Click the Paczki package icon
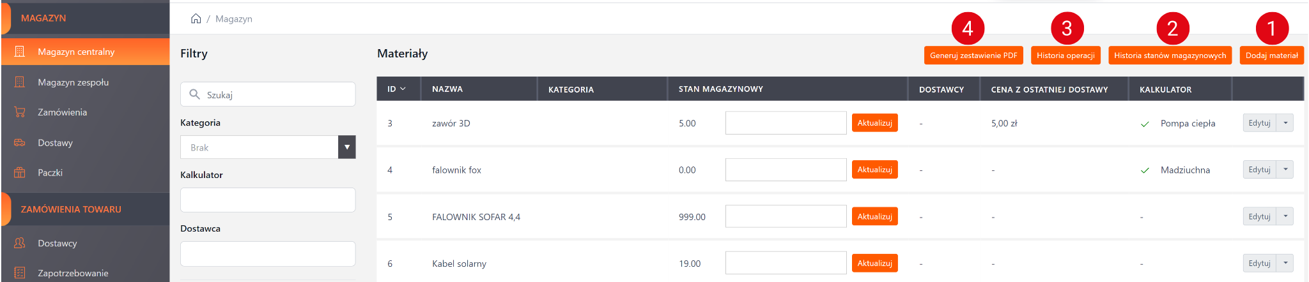 pyautogui.click(x=20, y=173)
